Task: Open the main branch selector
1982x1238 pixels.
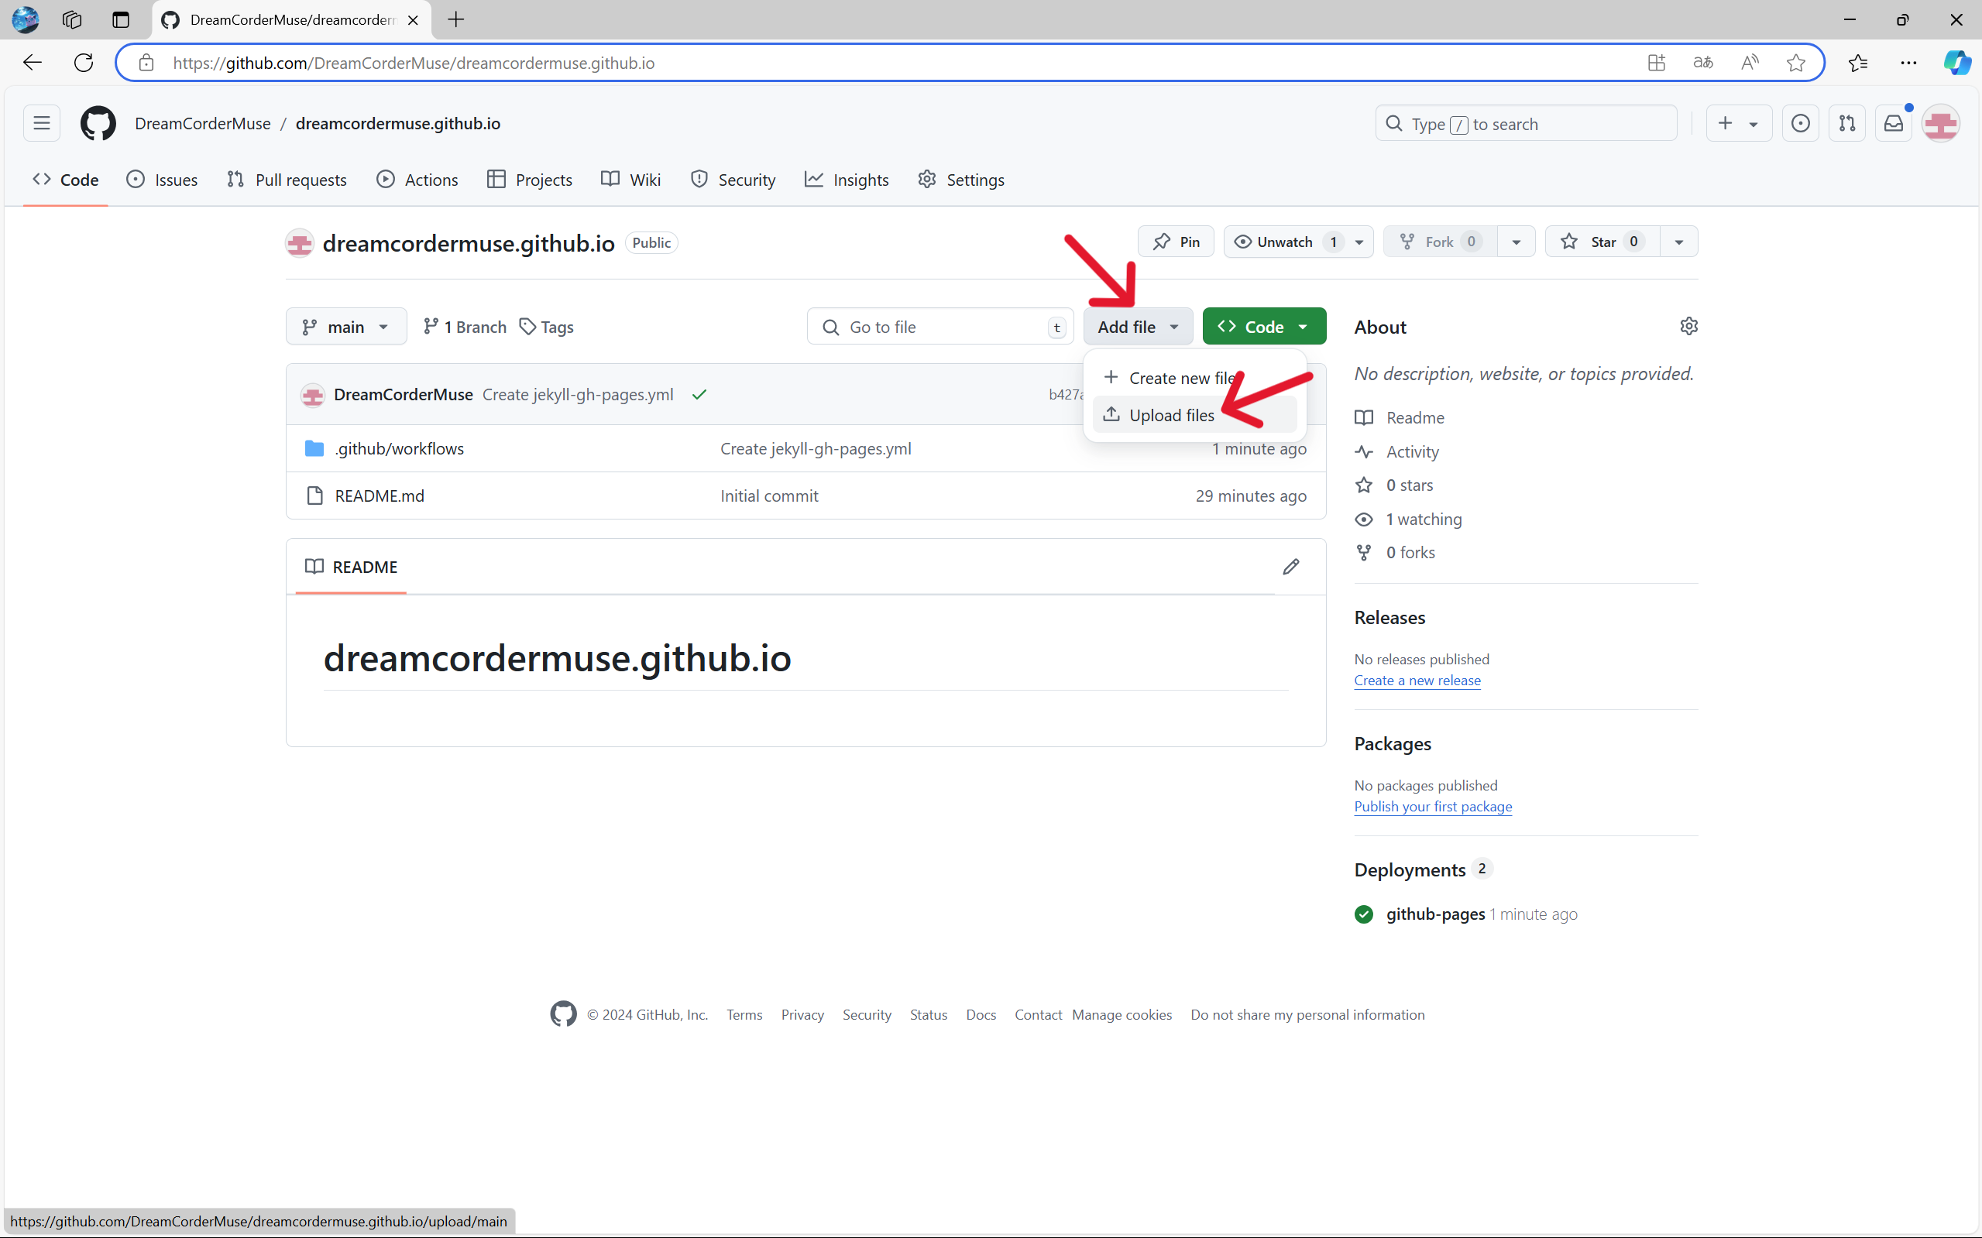Action: click(x=345, y=327)
